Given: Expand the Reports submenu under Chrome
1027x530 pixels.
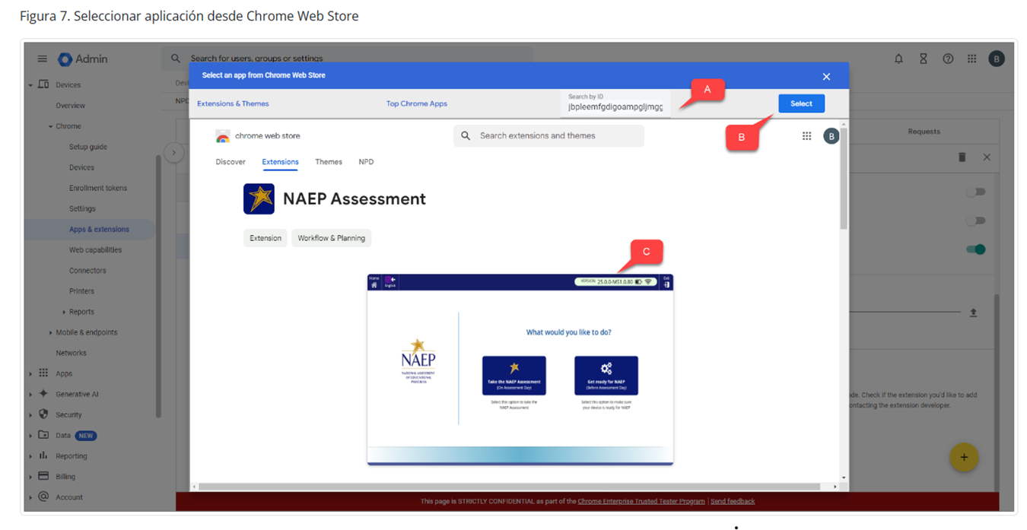Looking at the screenshot, I should [x=64, y=313].
